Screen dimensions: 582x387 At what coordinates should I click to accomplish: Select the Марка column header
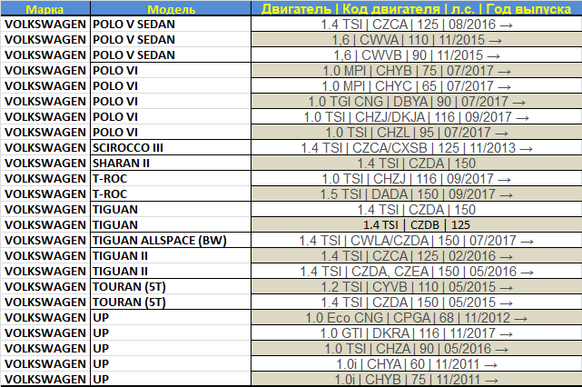coord(44,8)
